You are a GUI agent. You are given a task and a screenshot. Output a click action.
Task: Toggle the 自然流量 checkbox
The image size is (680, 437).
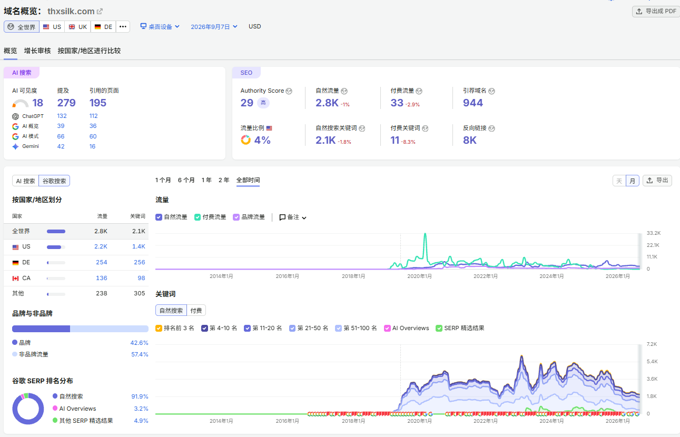[159, 217]
